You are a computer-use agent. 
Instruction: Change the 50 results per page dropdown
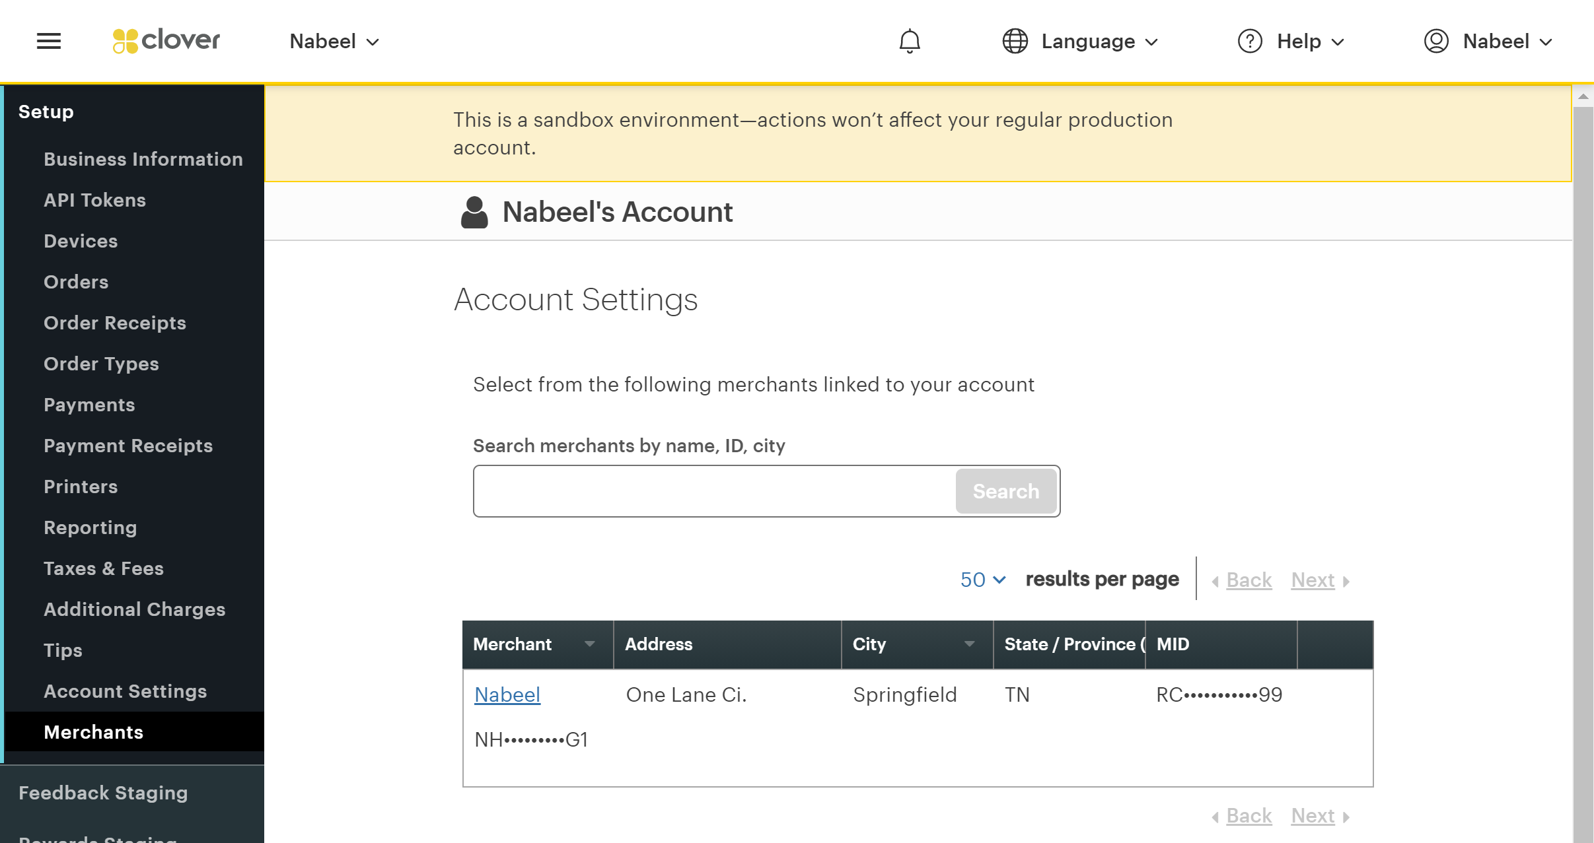[x=982, y=580]
